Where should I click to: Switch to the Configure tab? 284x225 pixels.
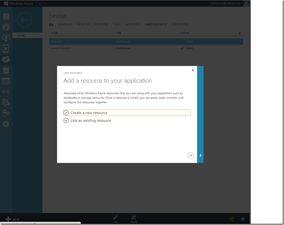tap(101, 25)
